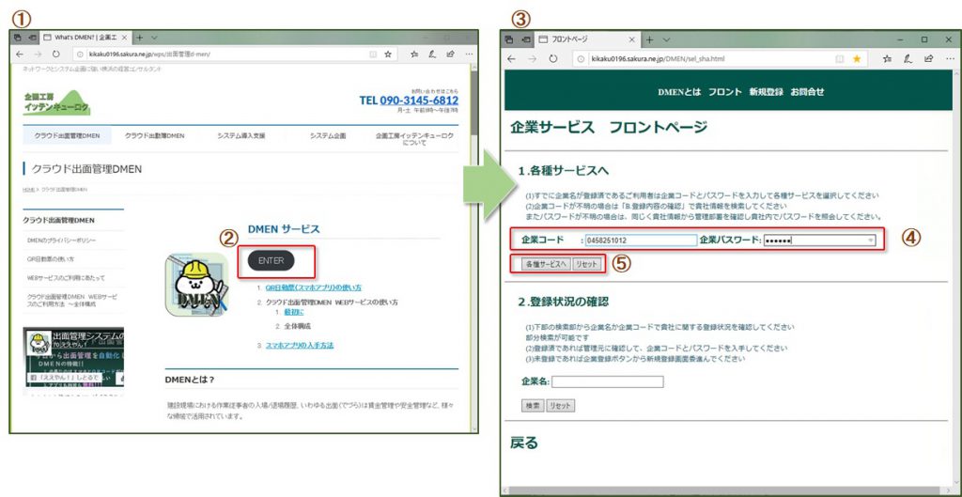Click forward arrow in the What's DMEN window
Image resolution: width=962 pixels, height=497 pixels.
[x=38, y=54]
